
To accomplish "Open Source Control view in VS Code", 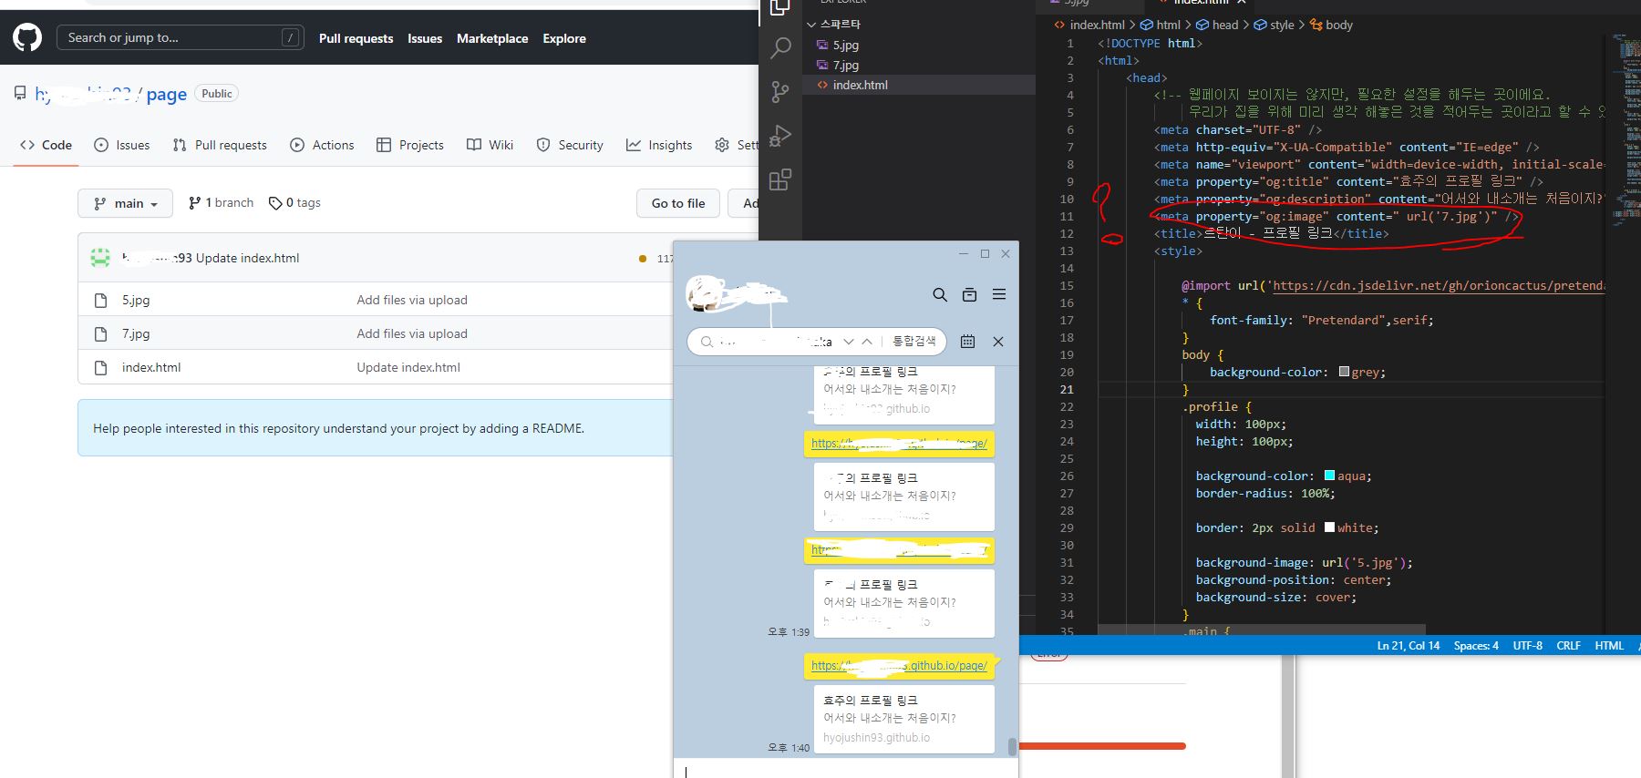I will click(780, 92).
